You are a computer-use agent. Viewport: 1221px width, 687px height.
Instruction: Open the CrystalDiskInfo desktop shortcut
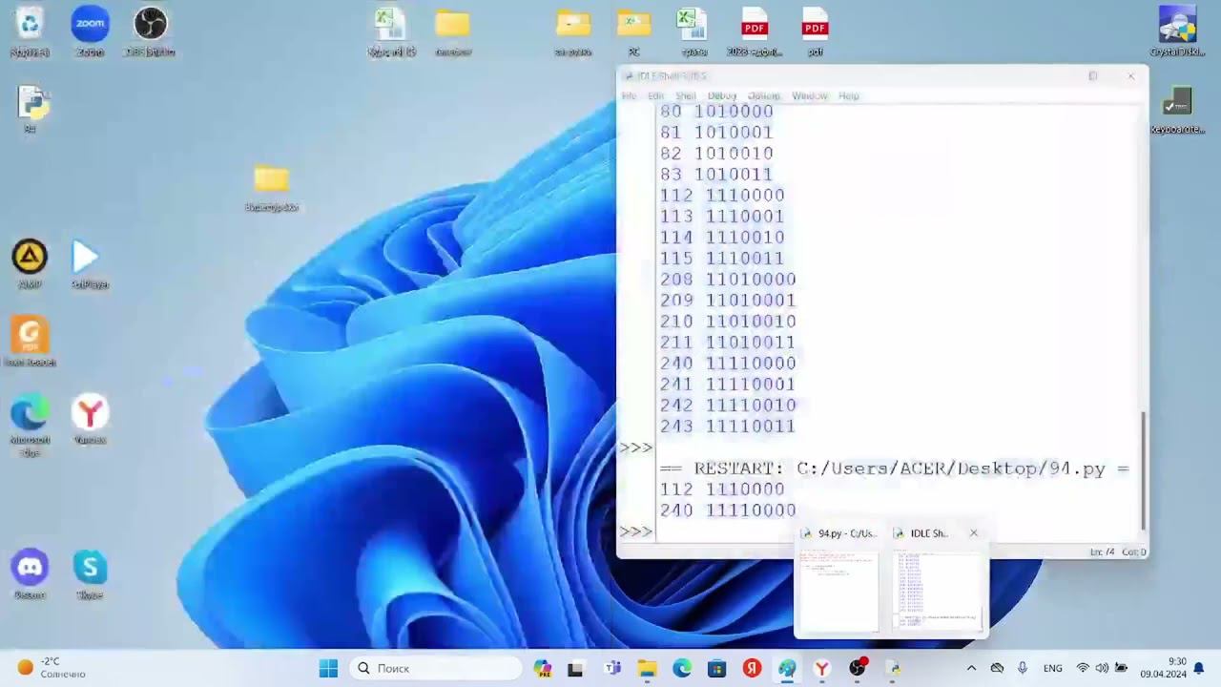click(1178, 31)
